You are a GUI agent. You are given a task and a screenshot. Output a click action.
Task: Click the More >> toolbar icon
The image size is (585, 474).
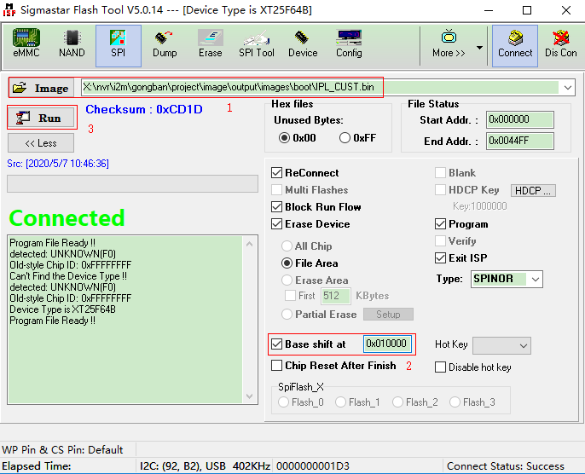click(449, 44)
